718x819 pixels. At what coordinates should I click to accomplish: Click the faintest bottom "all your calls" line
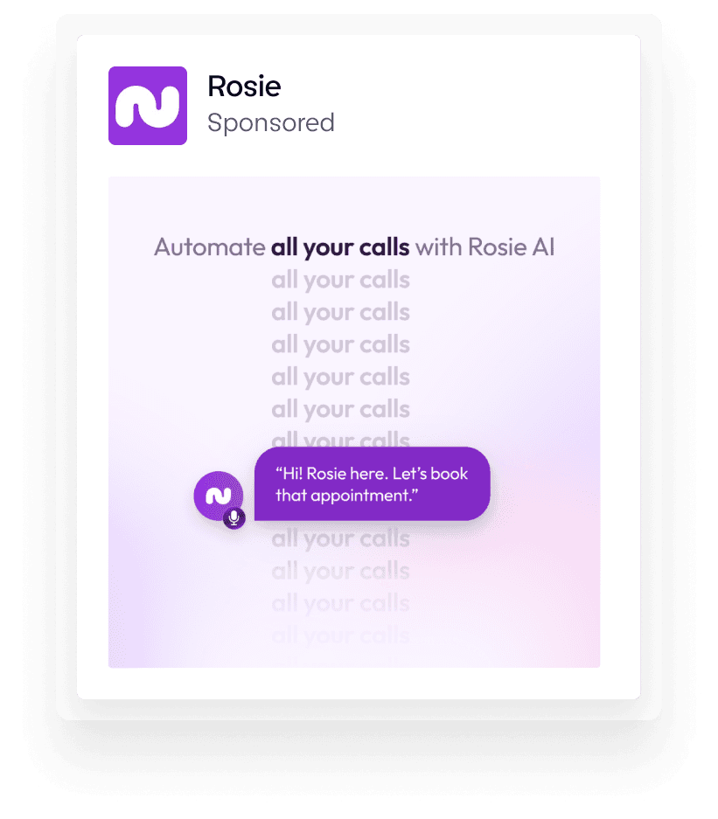340,635
